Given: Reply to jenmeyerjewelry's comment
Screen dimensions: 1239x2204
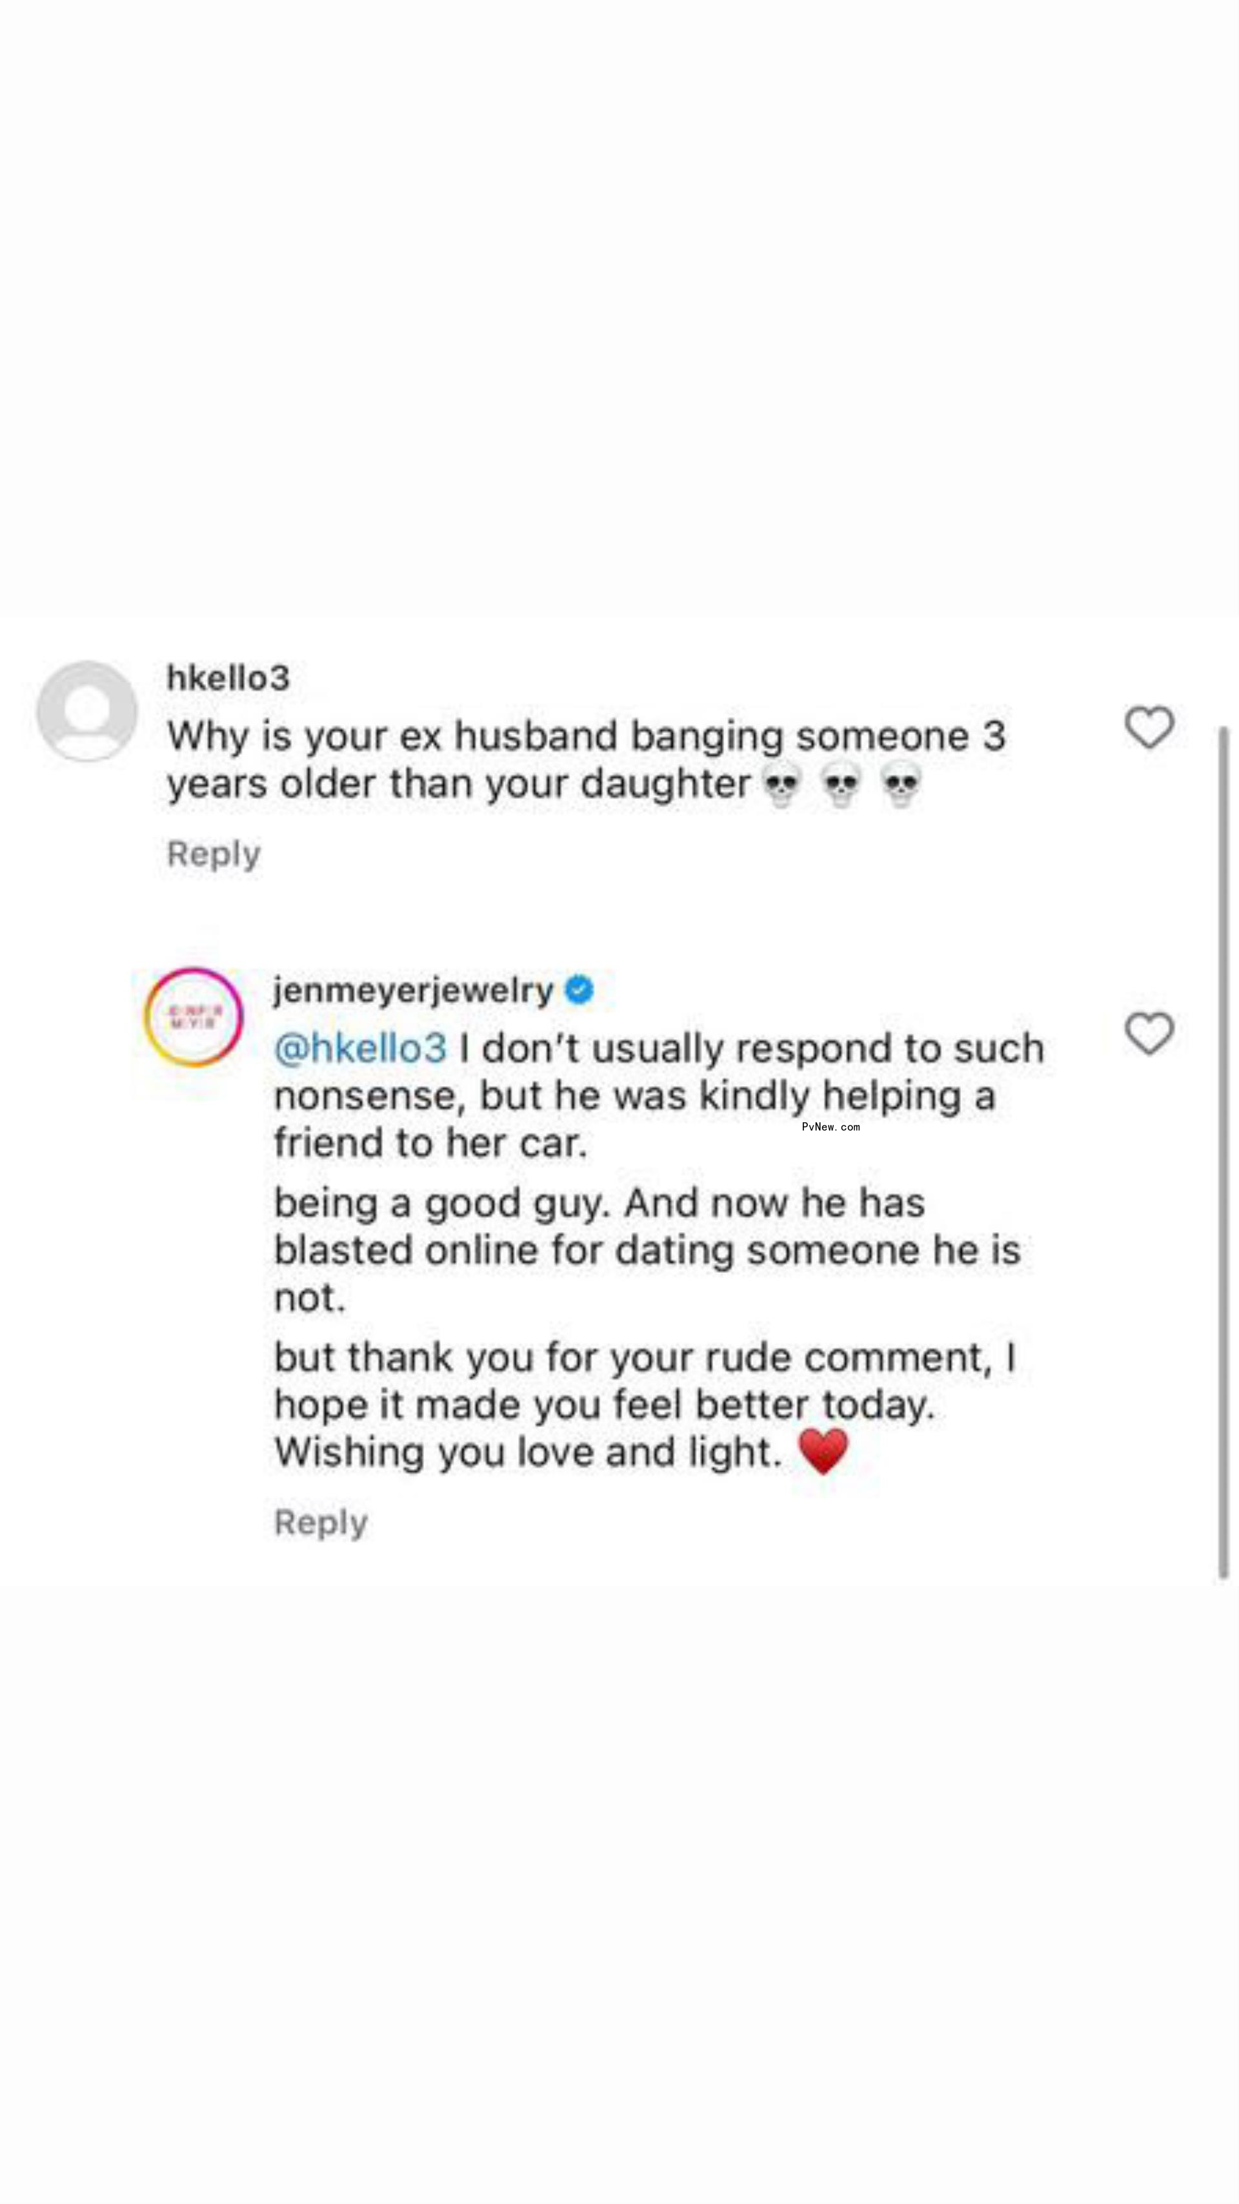Looking at the screenshot, I should pyautogui.click(x=321, y=1522).
